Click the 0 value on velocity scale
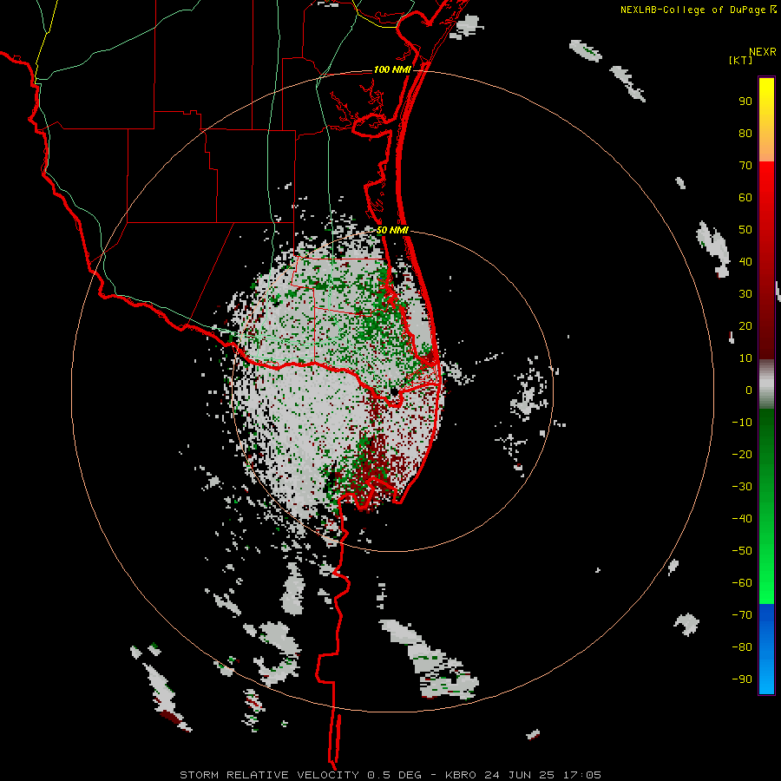 pyautogui.click(x=749, y=390)
